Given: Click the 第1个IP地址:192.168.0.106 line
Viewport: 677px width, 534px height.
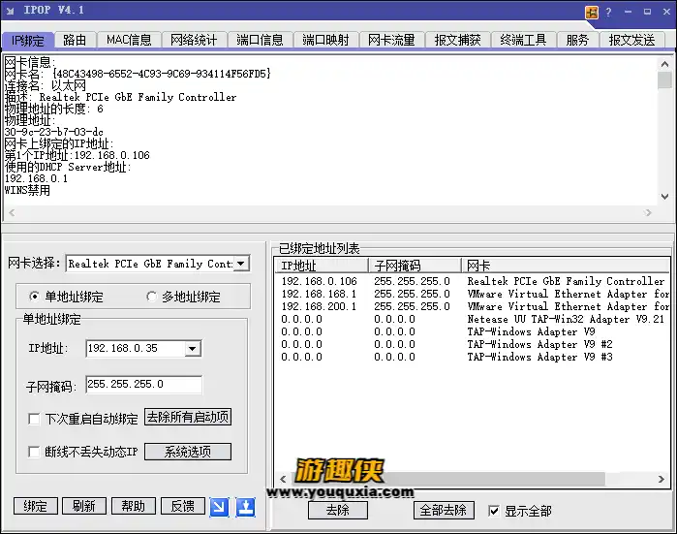Looking at the screenshot, I should (77, 155).
